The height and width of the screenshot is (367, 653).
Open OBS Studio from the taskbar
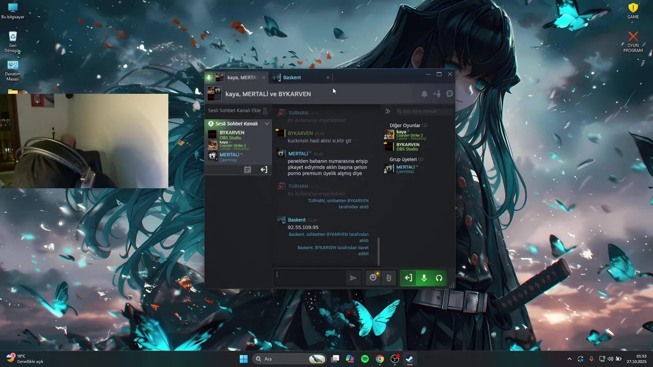(x=395, y=359)
